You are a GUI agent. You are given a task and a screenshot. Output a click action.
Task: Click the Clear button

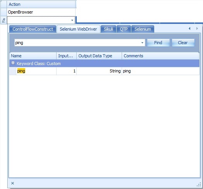coord(183,43)
